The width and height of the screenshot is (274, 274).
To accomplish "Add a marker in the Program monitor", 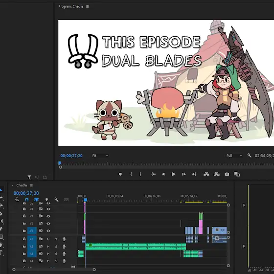I will pyautogui.click(x=120, y=174).
